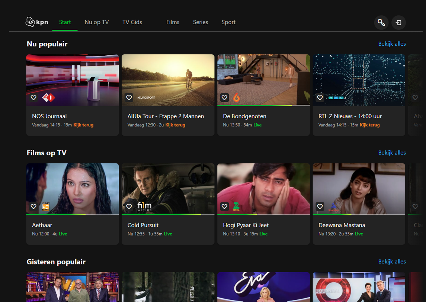
Task: Open Bekijk alles for Nu populair
Action: 392,43
